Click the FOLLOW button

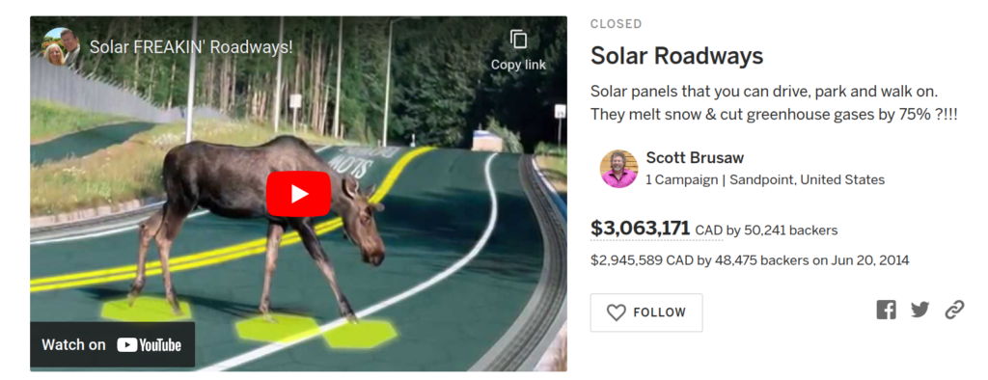tap(645, 312)
